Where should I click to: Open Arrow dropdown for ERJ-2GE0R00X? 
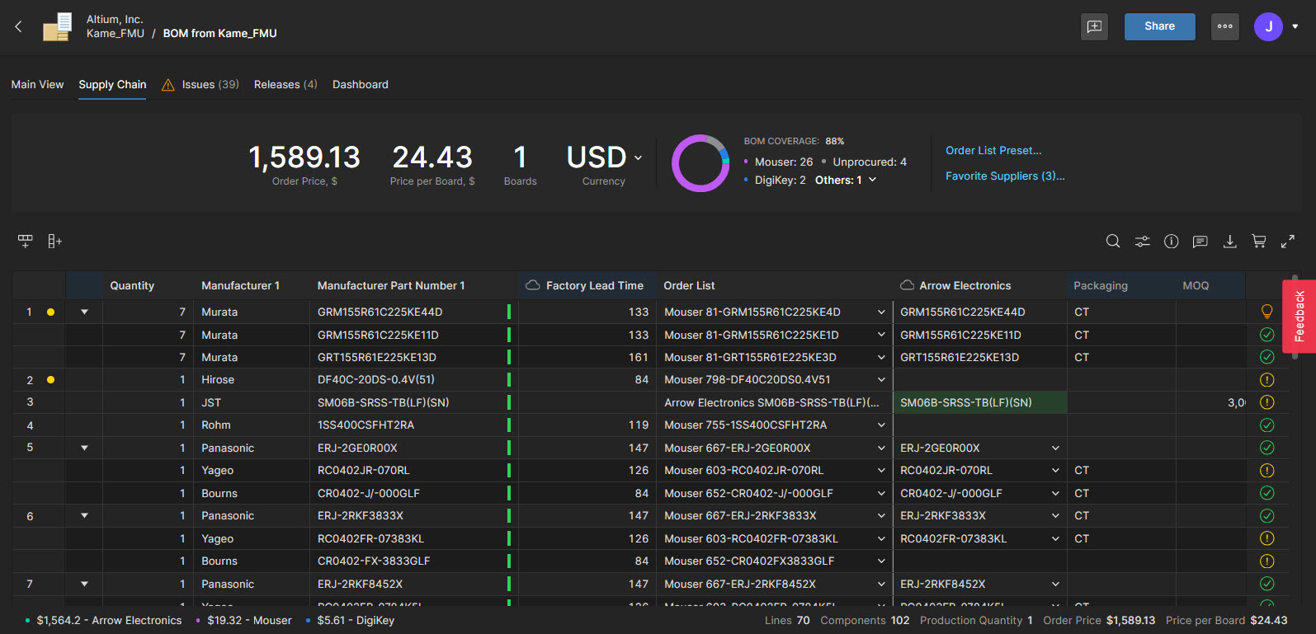(1055, 448)
